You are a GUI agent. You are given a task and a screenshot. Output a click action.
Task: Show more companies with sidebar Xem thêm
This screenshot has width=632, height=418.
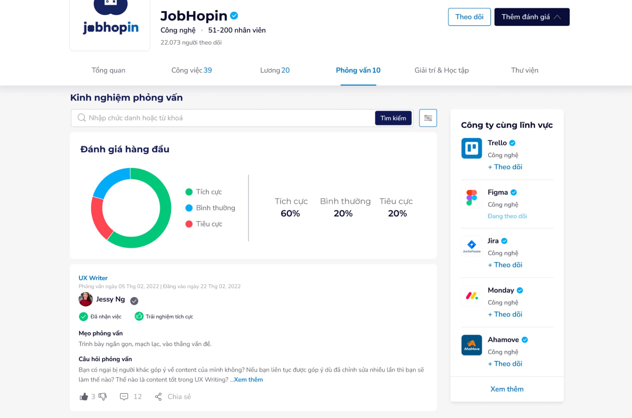(x=507, y=389)
